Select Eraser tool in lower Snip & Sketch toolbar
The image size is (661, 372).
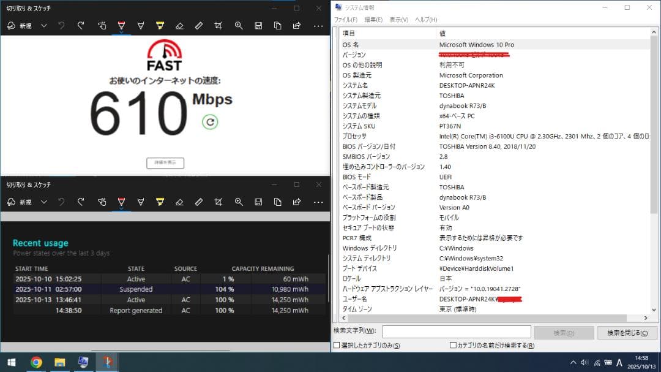(x=179, y=202)
